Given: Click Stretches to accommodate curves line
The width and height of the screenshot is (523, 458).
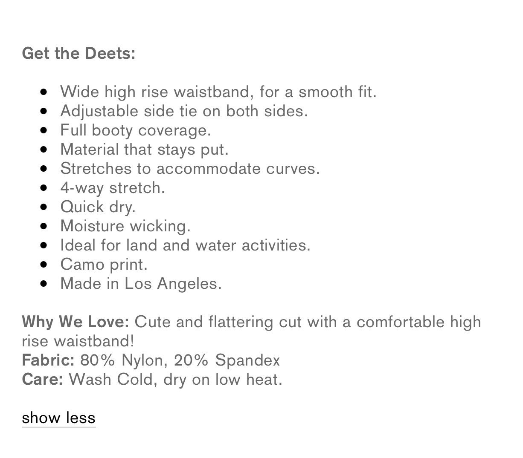Looking at the screenshot, I should tap(190, 168).
